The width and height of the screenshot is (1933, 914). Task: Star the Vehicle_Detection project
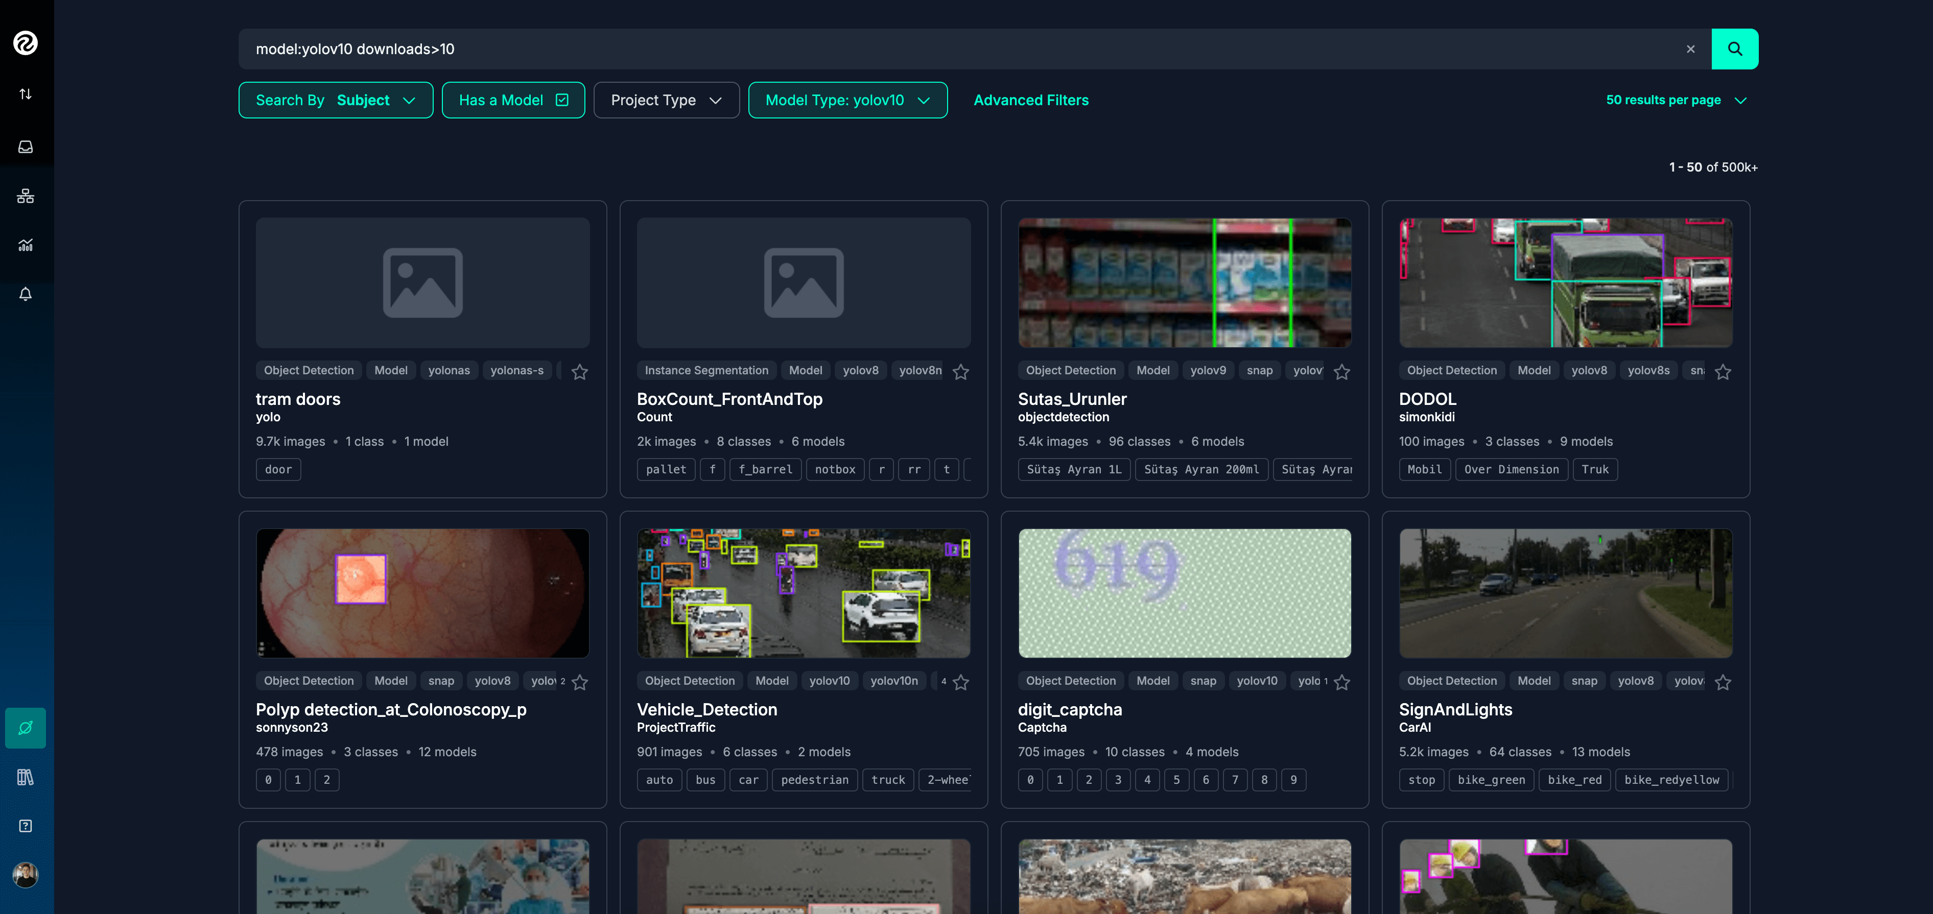tap(960, 682)
